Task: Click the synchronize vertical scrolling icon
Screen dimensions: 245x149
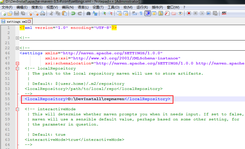Action: (x=119, y=13)
